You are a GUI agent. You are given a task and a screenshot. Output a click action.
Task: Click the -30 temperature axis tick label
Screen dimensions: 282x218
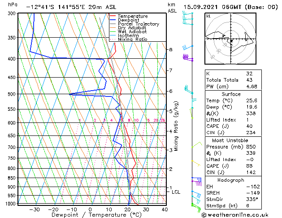coord(34,209)
